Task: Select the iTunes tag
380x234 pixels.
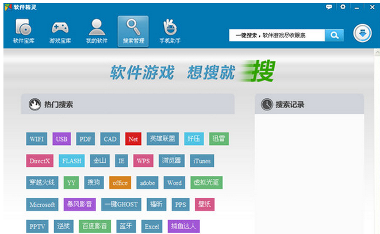Action: point(202,161)
